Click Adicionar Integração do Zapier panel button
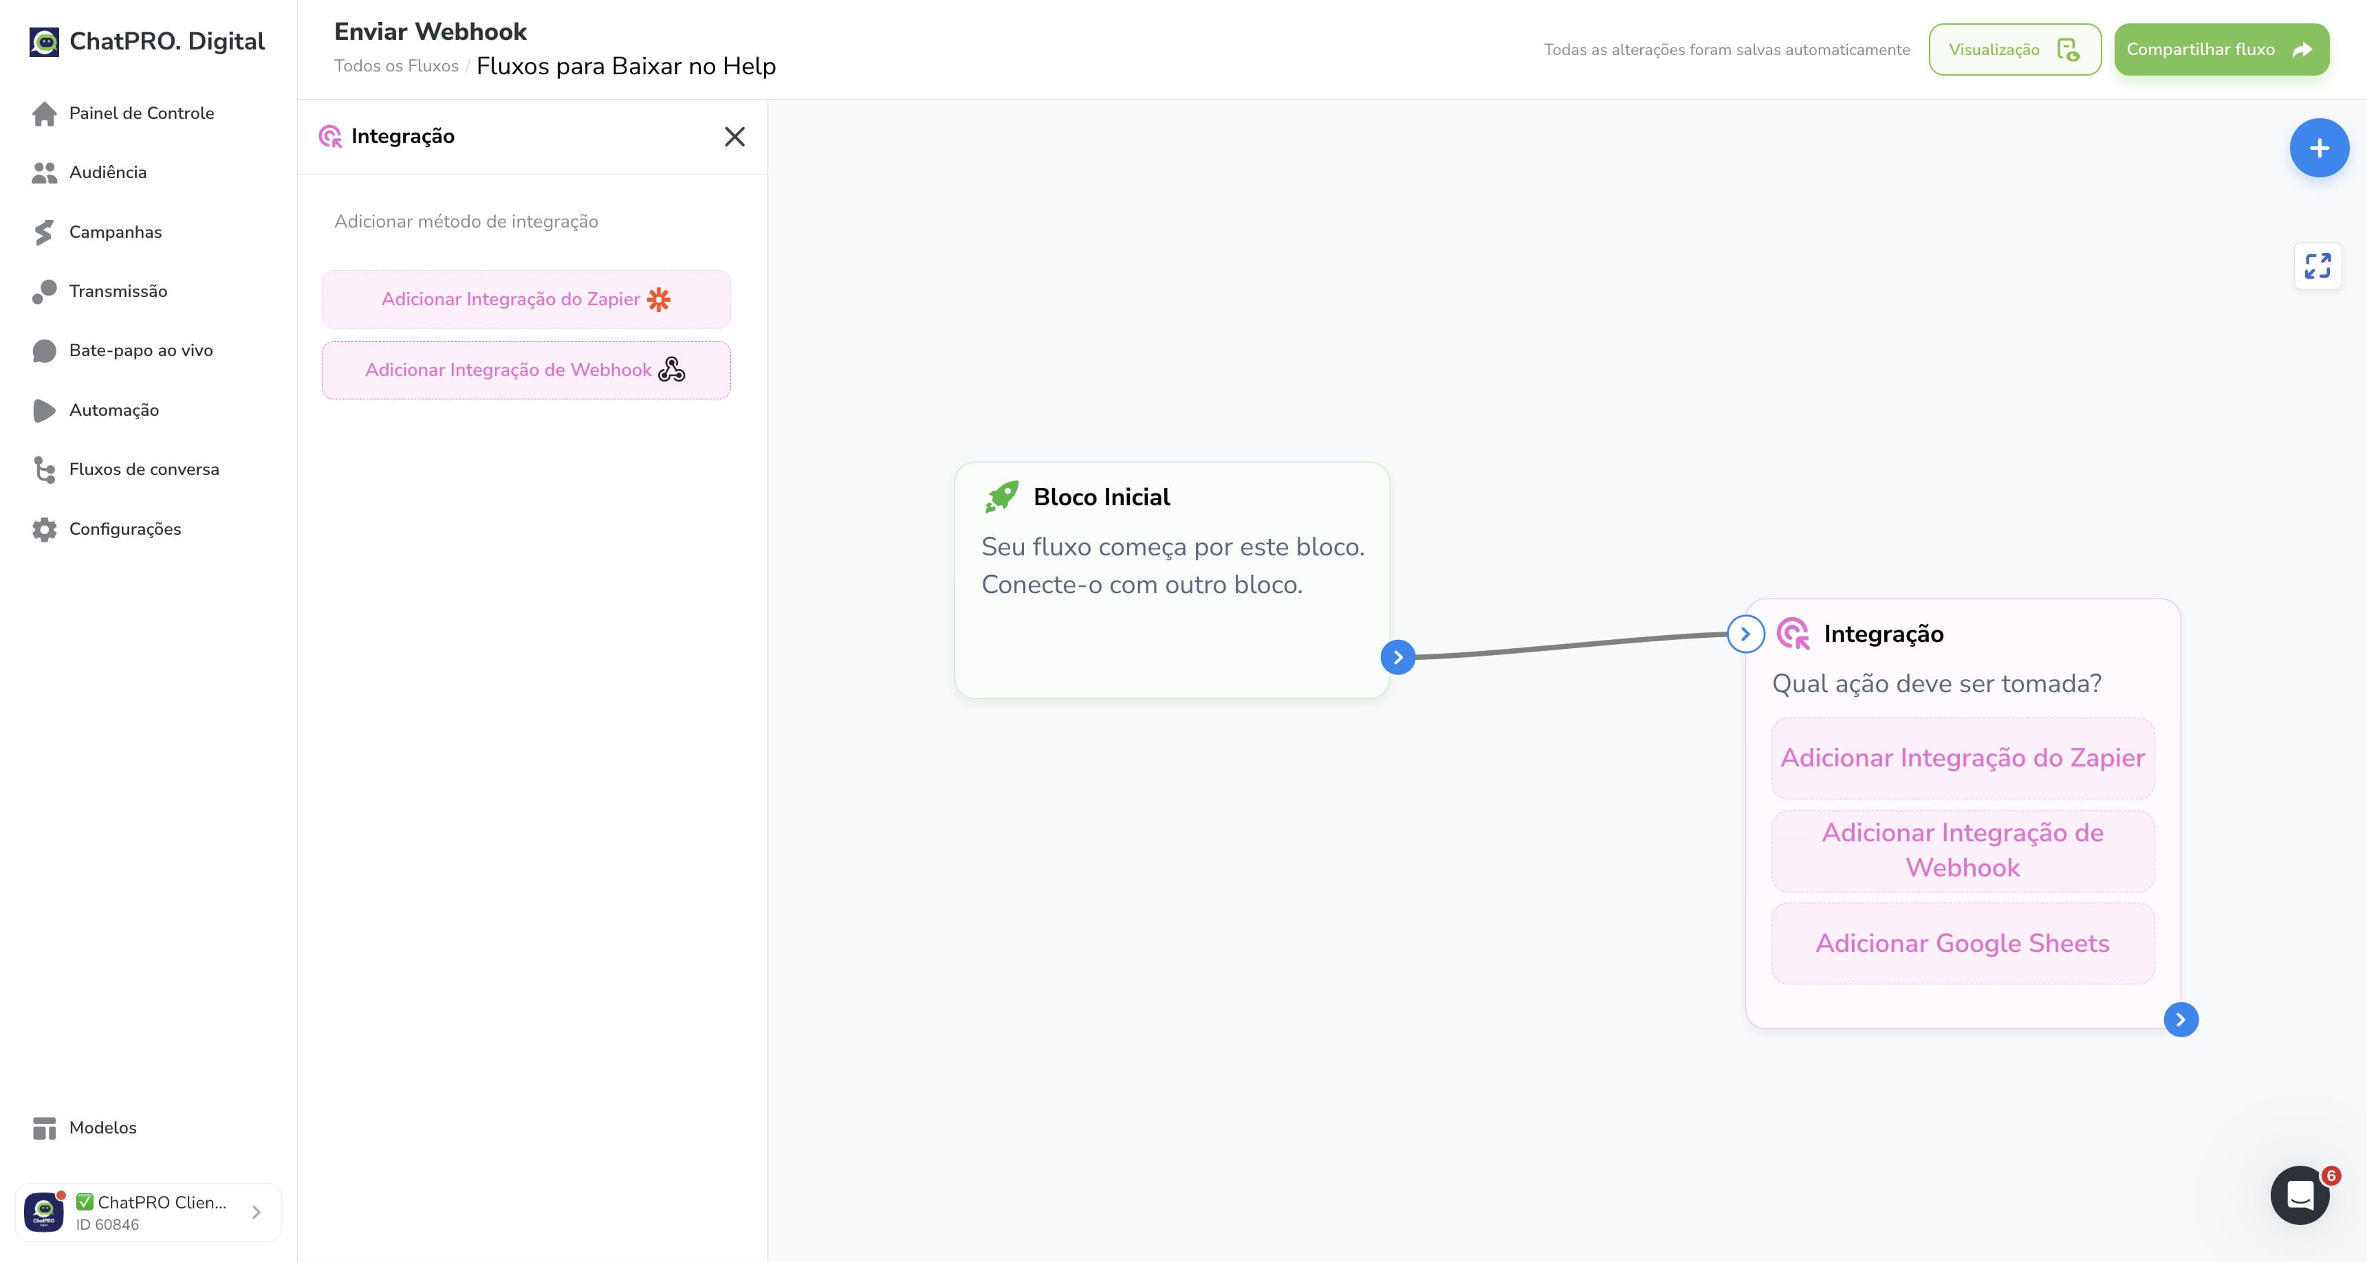2367x1262 pixels. pyautogui.click(x=525, y=300)
